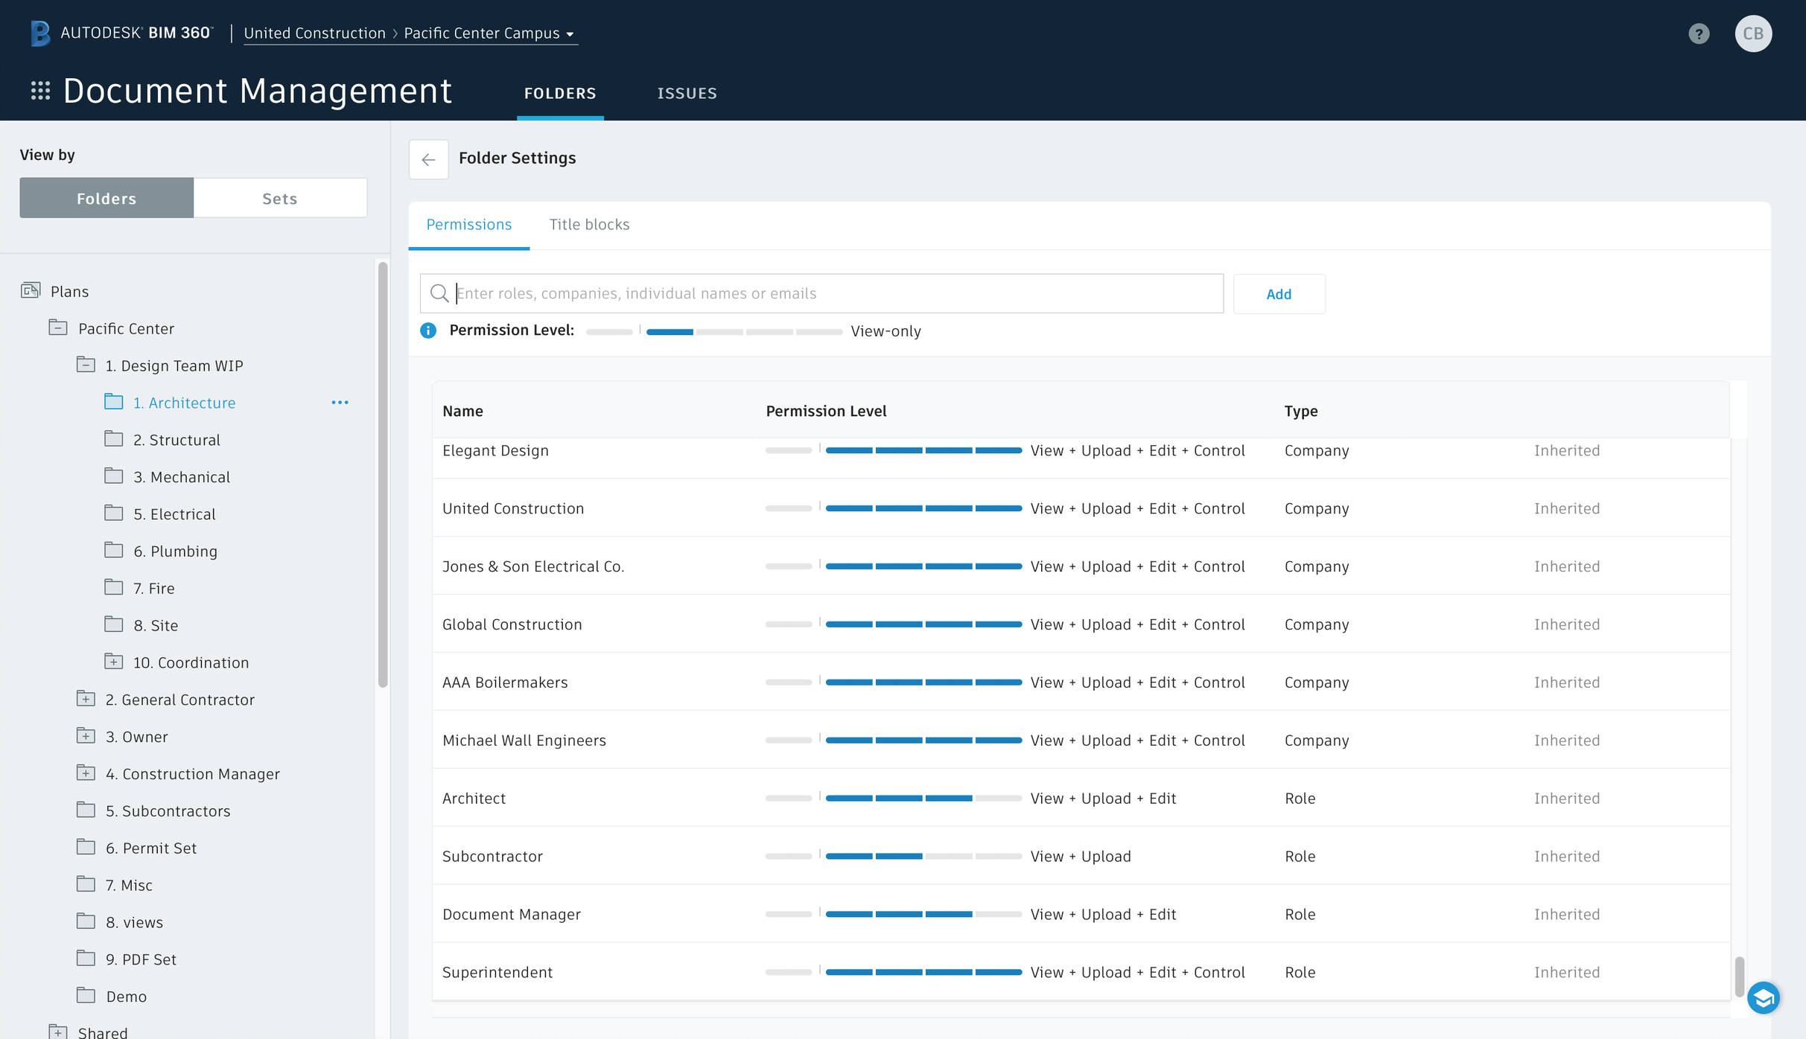Click the roles and companies search input field
Viewport: 1806px width, 1039px height.
(819, 293)
